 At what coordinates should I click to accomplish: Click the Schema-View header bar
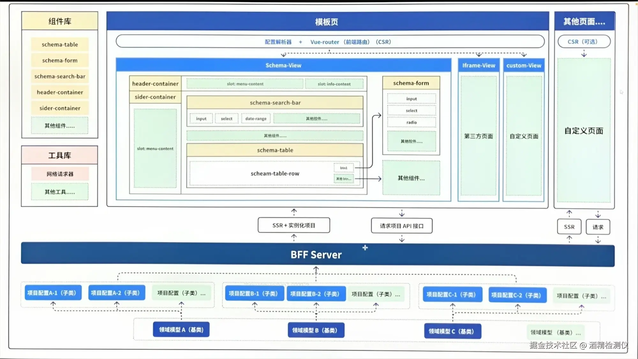[283, 65]
